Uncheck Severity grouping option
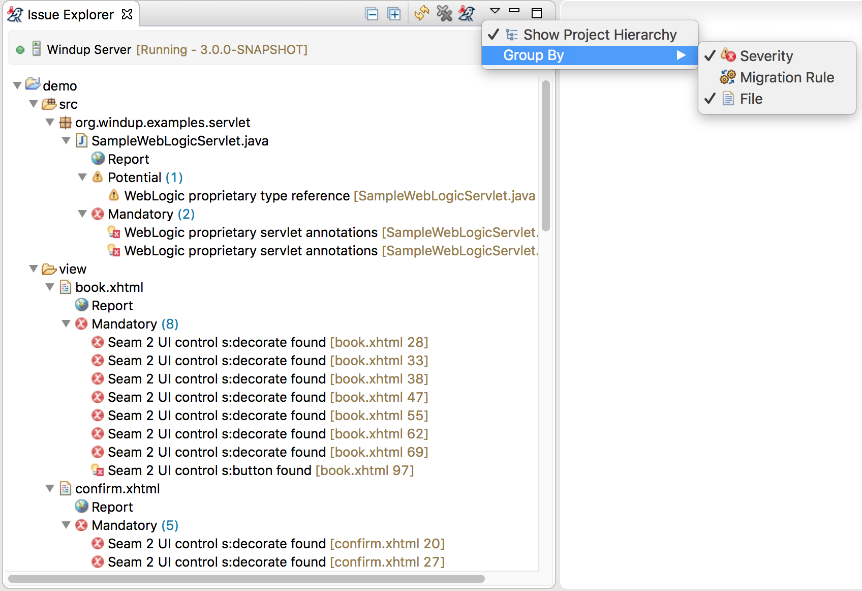862x591 pixels. 765,56
